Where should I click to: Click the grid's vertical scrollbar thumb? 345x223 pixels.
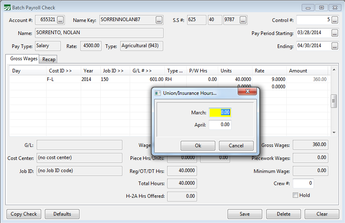pos(334,101)
